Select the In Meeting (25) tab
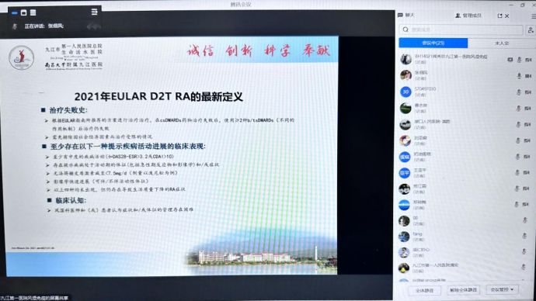Viewport: 536px width, 301px height. click(433, 43)
